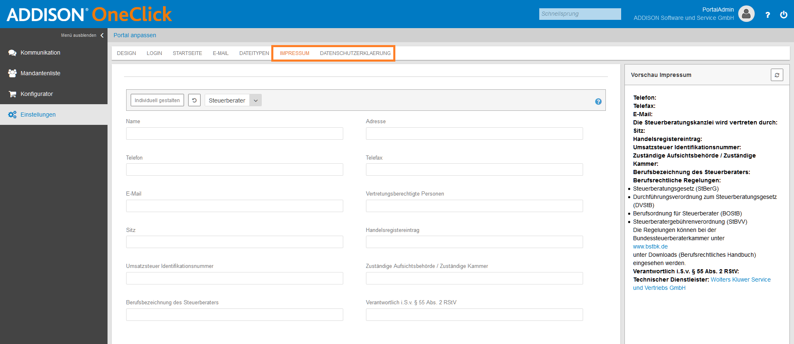Click the Handelsregistereintrag input field
Viewport: 794px width, 344px height.
474,242
